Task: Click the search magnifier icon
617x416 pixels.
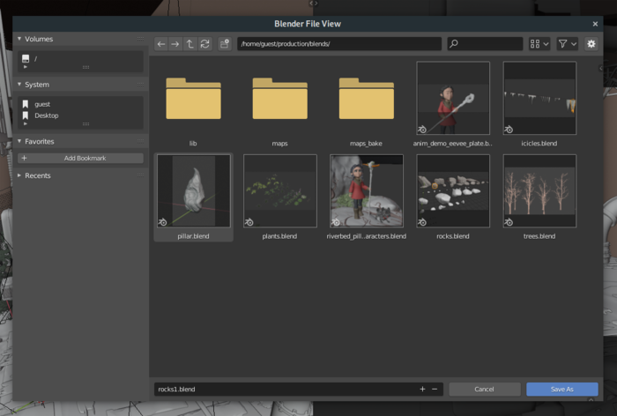Action: point(454,44)
